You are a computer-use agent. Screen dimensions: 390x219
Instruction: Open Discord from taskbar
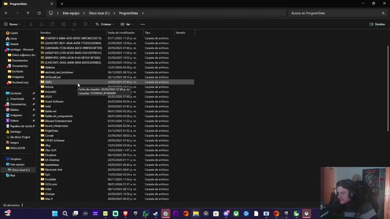[x=226, y=214]
